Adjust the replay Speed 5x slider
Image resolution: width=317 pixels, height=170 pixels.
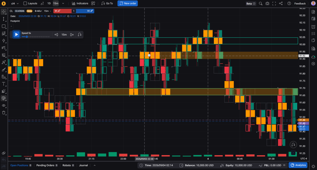[x=36, y=37]
